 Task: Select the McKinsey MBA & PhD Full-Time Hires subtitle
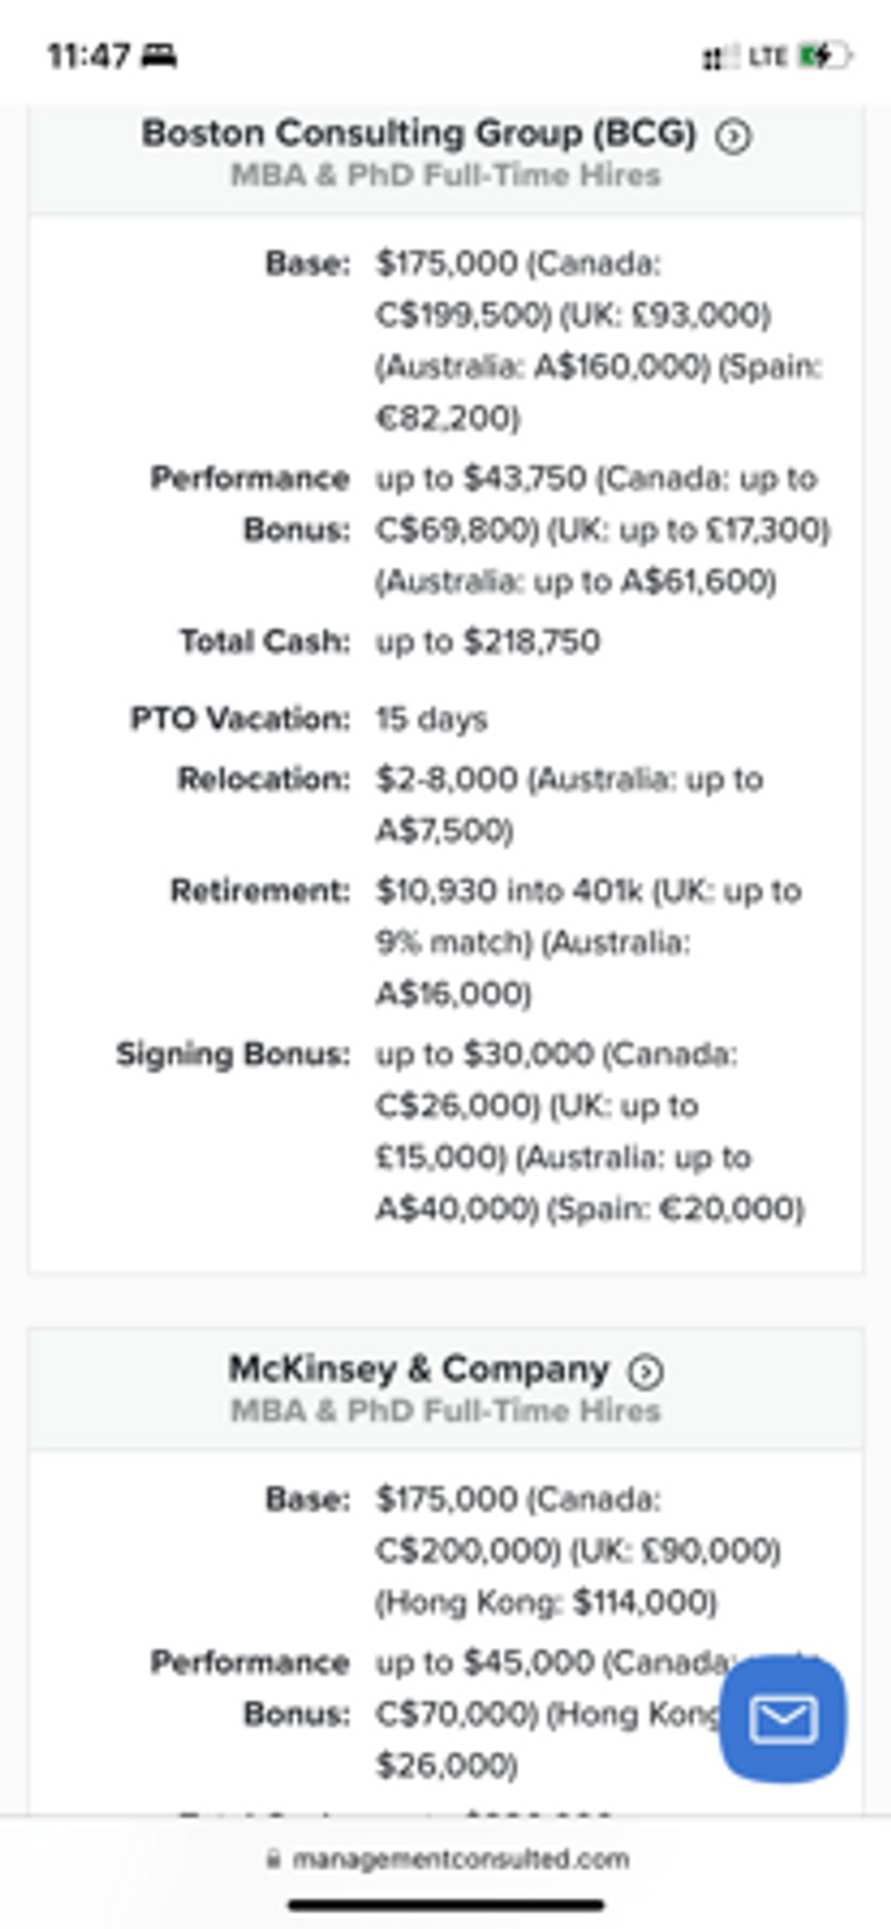(446, 1411)
